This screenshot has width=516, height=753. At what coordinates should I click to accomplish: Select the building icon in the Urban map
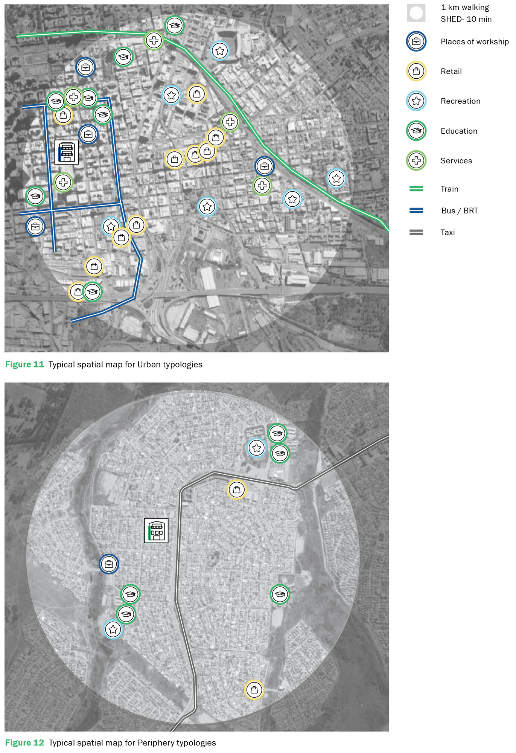click(x=67, y=152)
